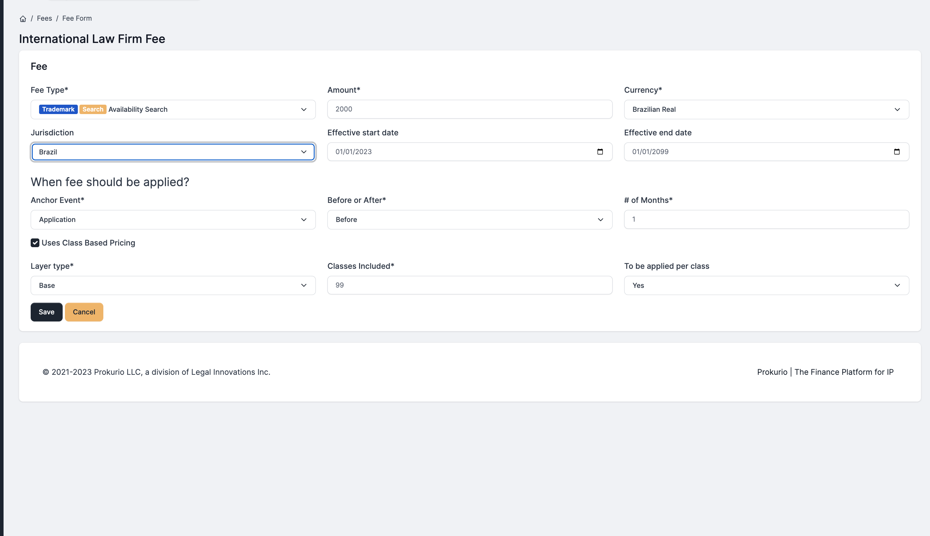Click the International Law Firm Fee heading
This screenshot has width=930, height=536.
click(x=92, y=39)
